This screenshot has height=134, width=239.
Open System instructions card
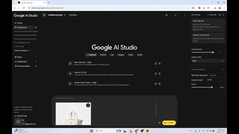tap(208, 38)
